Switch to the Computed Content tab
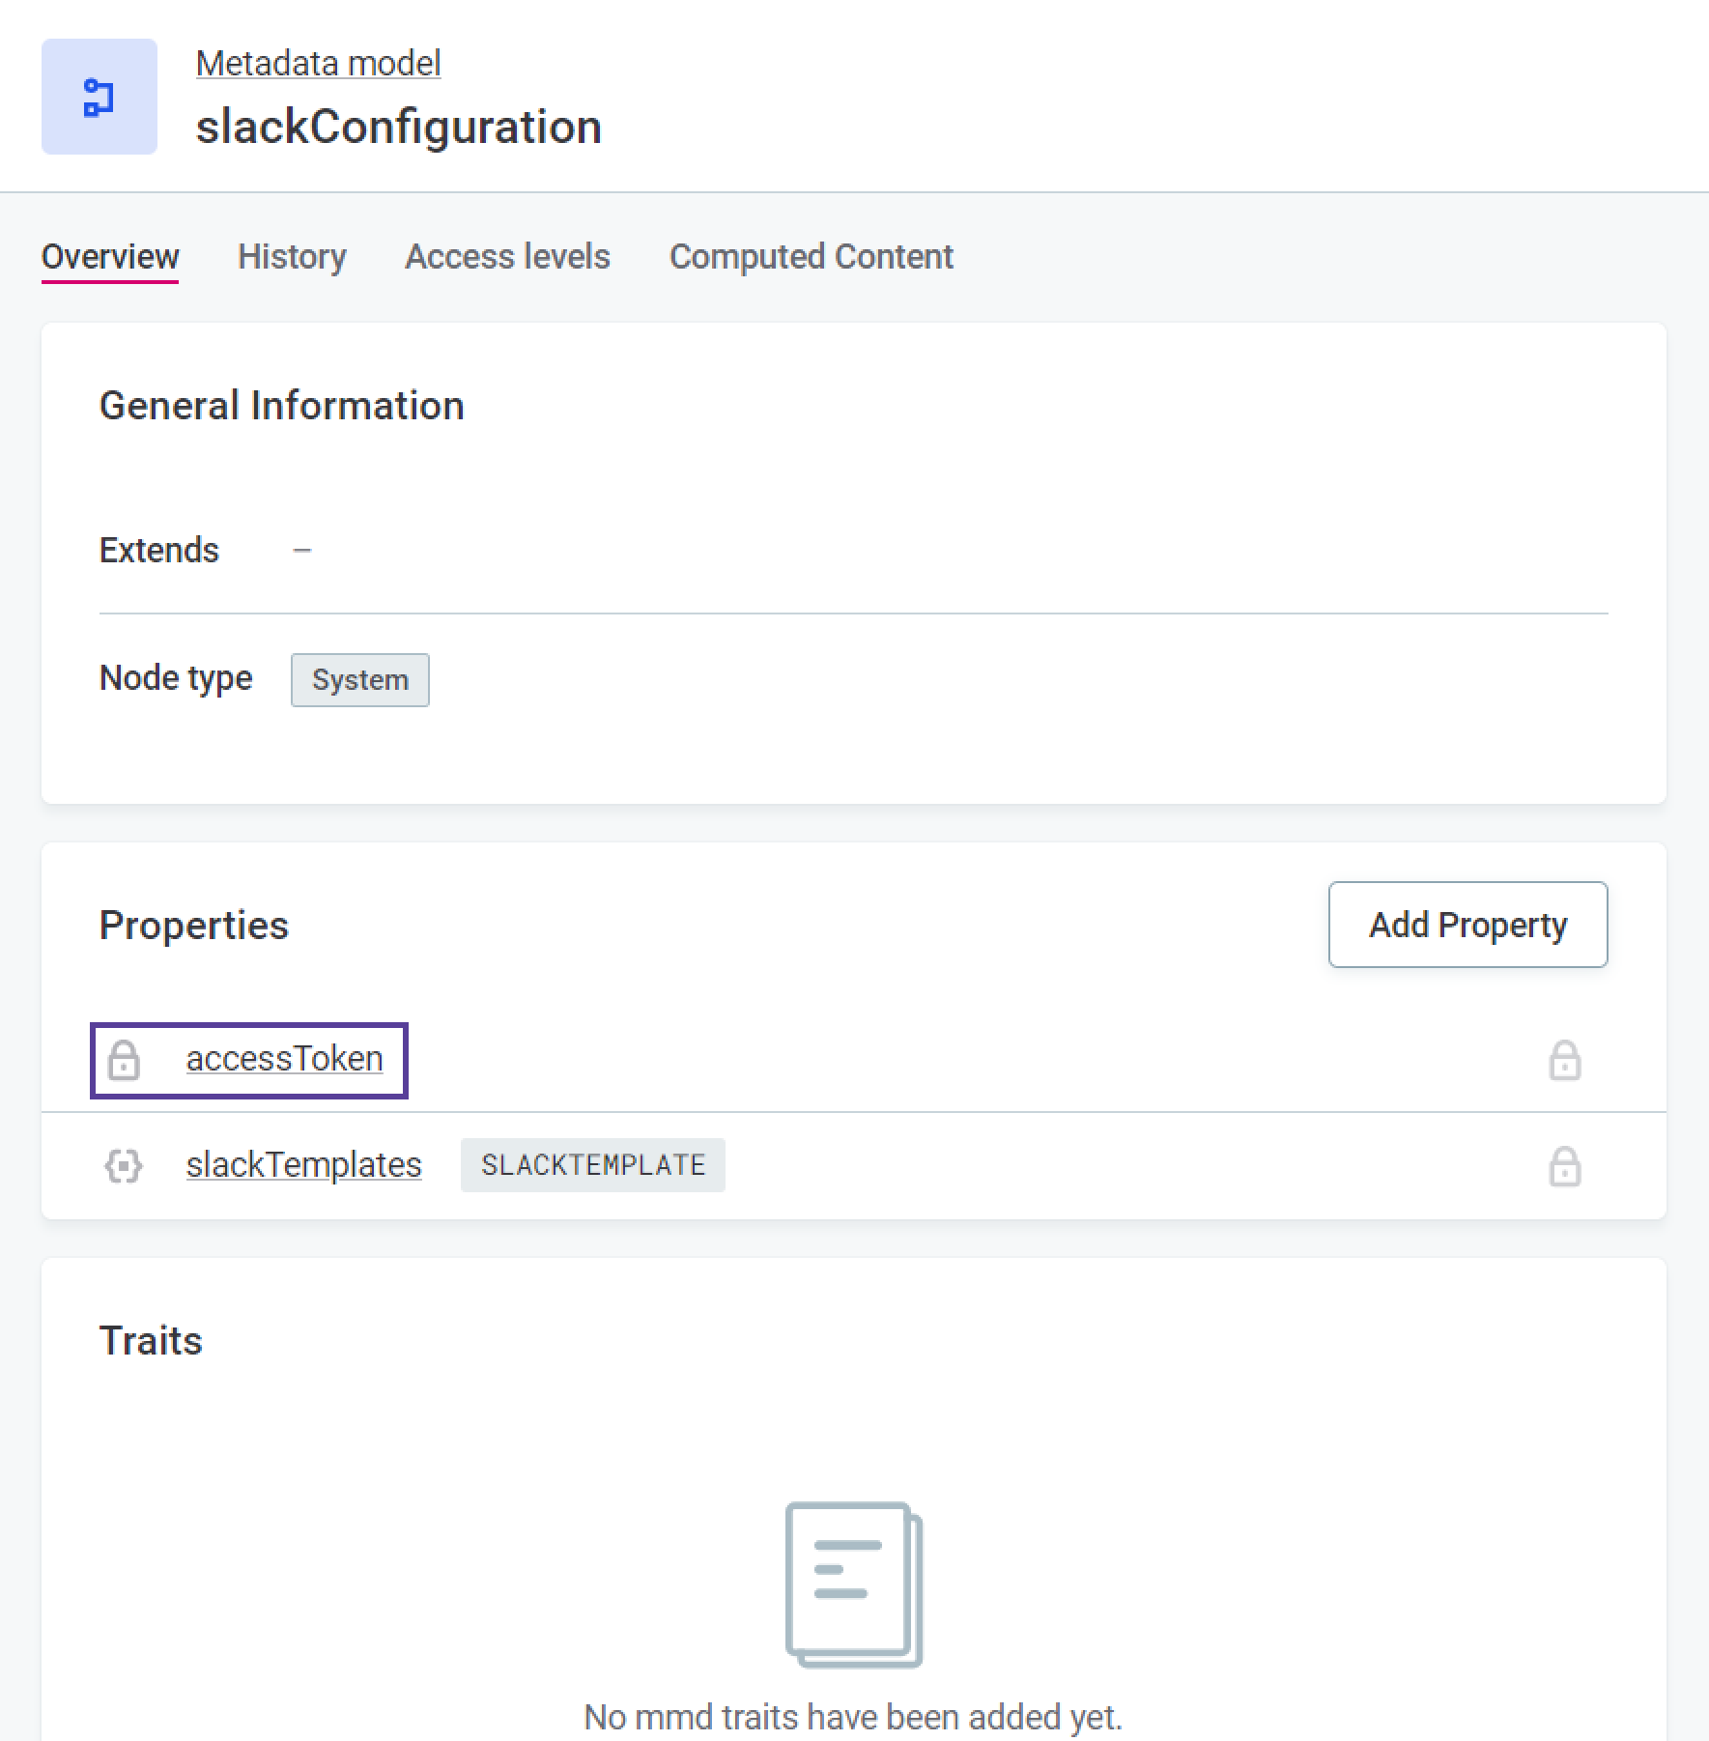This screenshot has width=1709, height=1741. click(811, 257)
